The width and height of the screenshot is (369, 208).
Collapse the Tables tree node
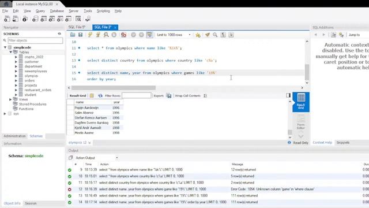point(10,52)
